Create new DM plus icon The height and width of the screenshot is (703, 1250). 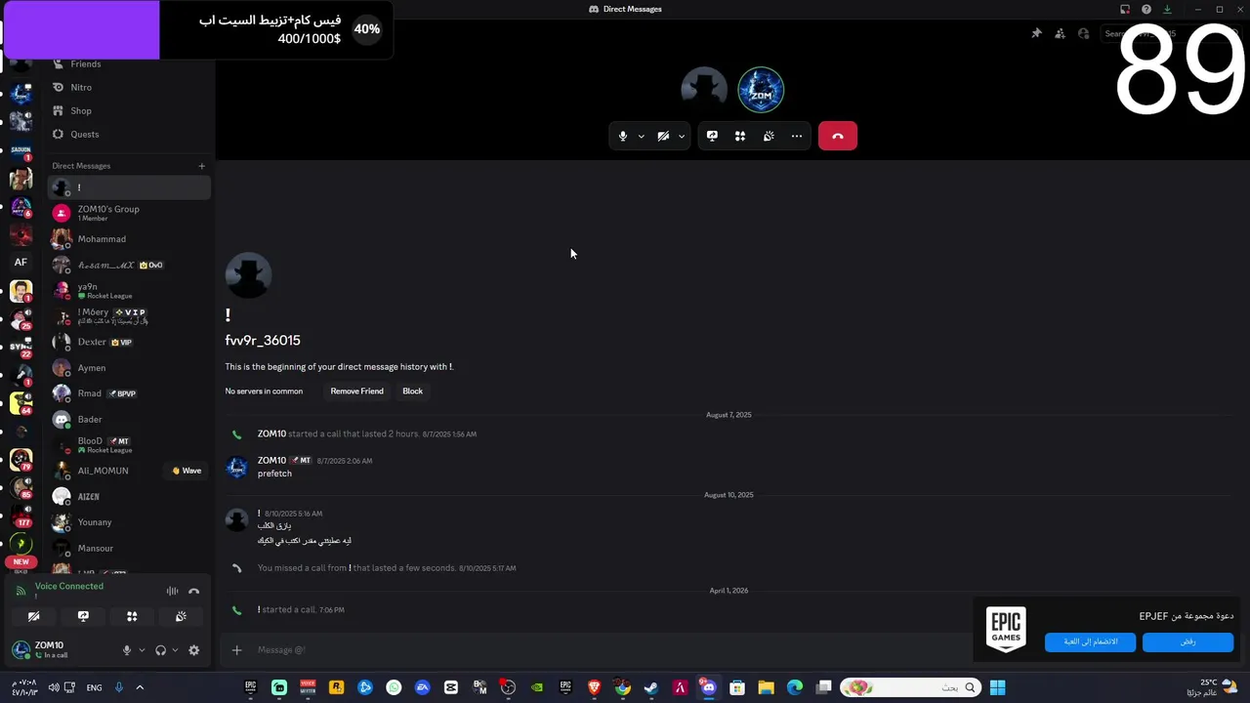coord(202,166)
